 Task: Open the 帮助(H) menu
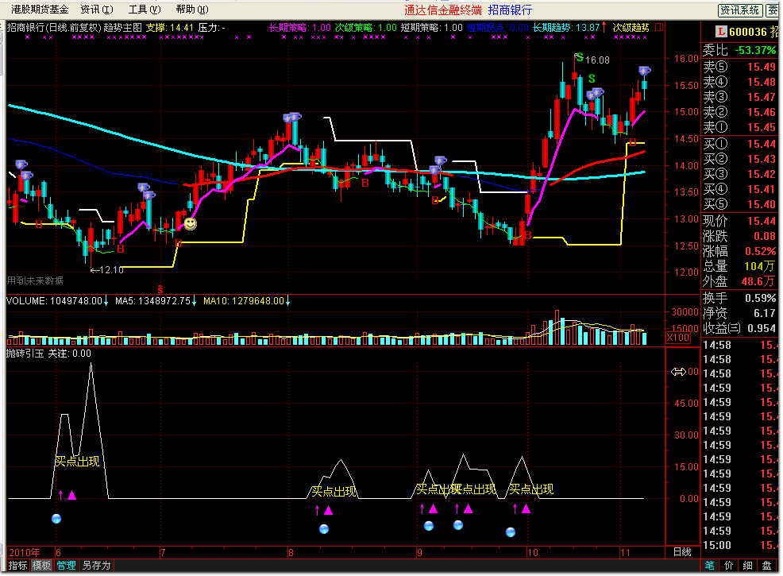coord(192,10)
